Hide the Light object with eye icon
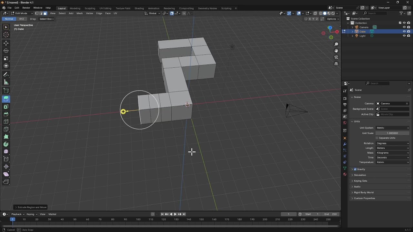The height and width of the screenshot is (232, 413). coord(404,36)
